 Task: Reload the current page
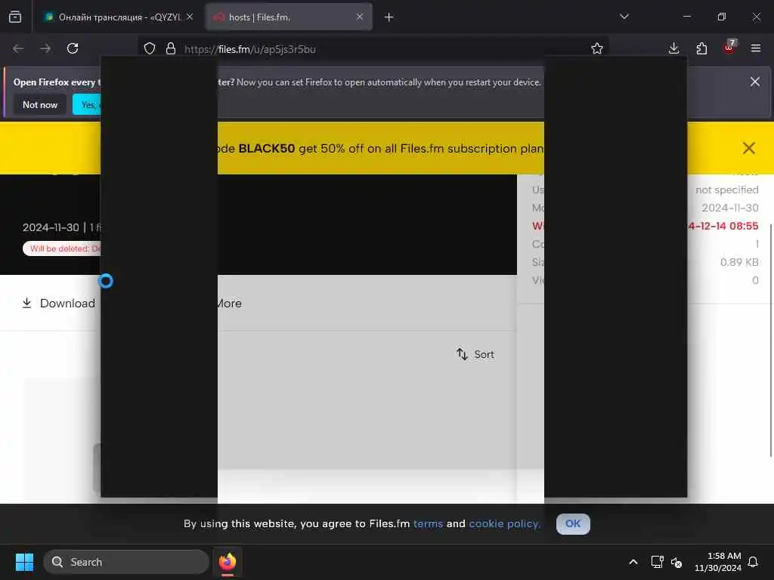coord(73,48)
